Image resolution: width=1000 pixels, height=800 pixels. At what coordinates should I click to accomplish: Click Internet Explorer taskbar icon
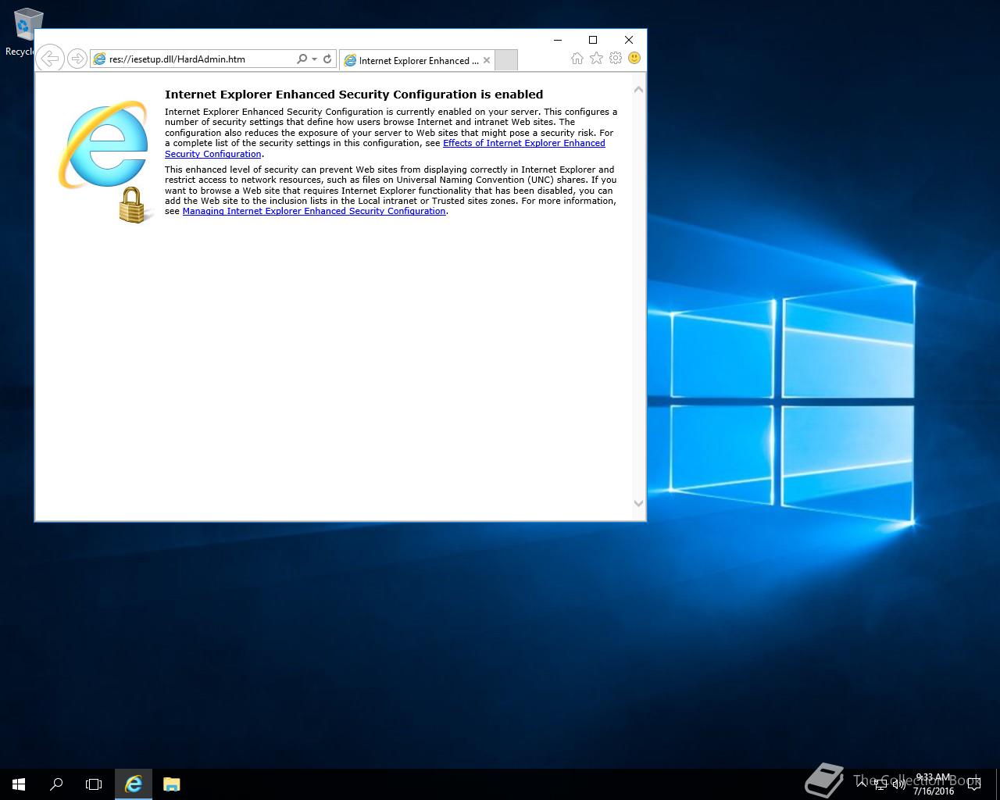click(x=134, y=784)
